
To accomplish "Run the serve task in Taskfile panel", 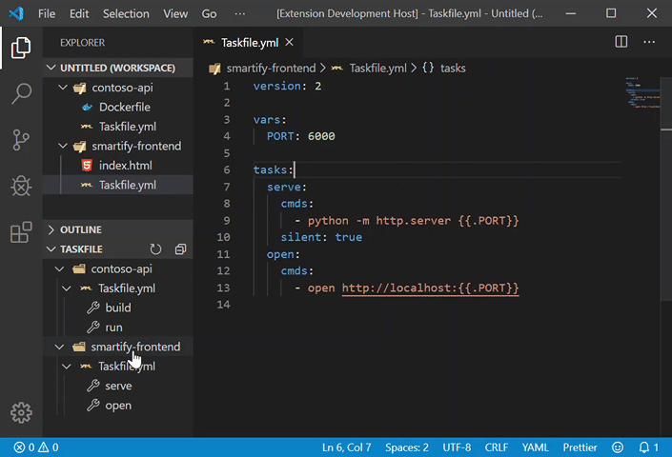I will click(x=118, y=386).
